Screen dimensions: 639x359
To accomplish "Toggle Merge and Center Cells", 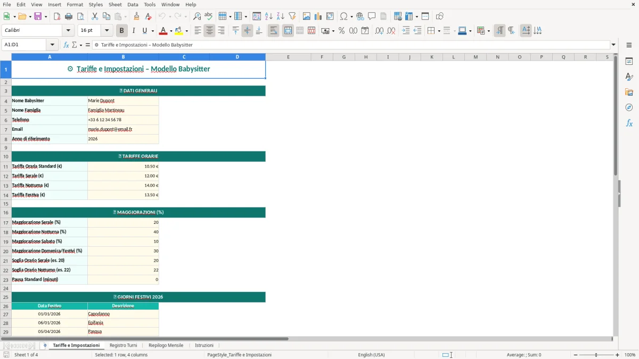I will coord(288,31).
